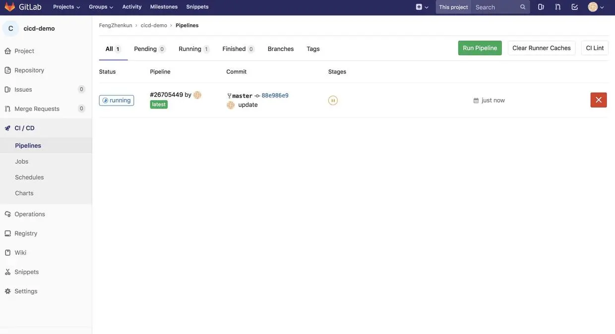Click the Registry icon in sidebar
This screenshot has width=615, height=334.
[x=7, y=233]
